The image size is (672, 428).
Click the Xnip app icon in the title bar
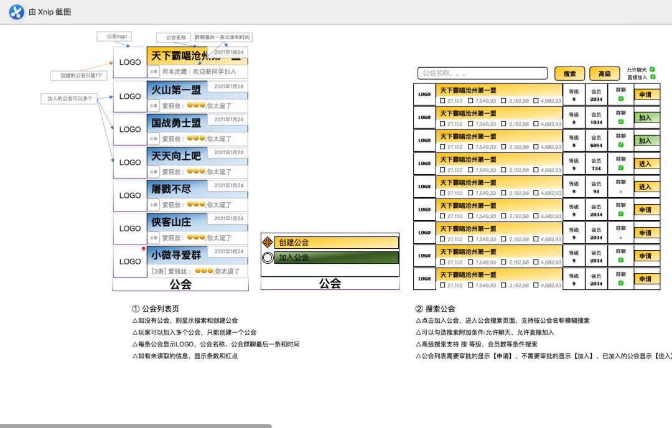(x=17, y=12)
